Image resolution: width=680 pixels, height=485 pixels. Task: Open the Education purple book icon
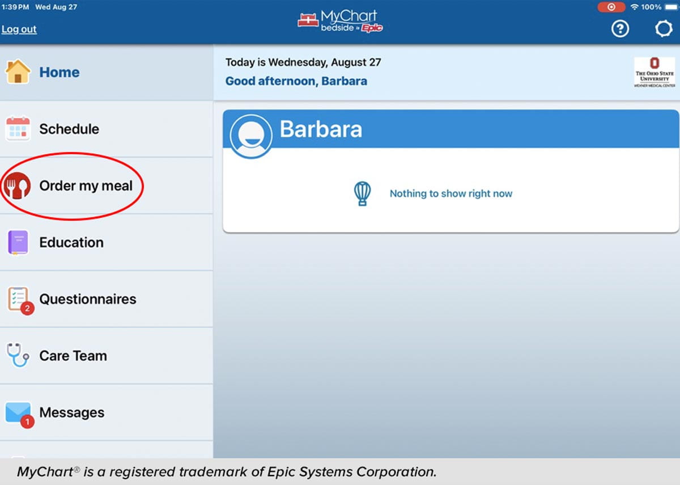19,242
